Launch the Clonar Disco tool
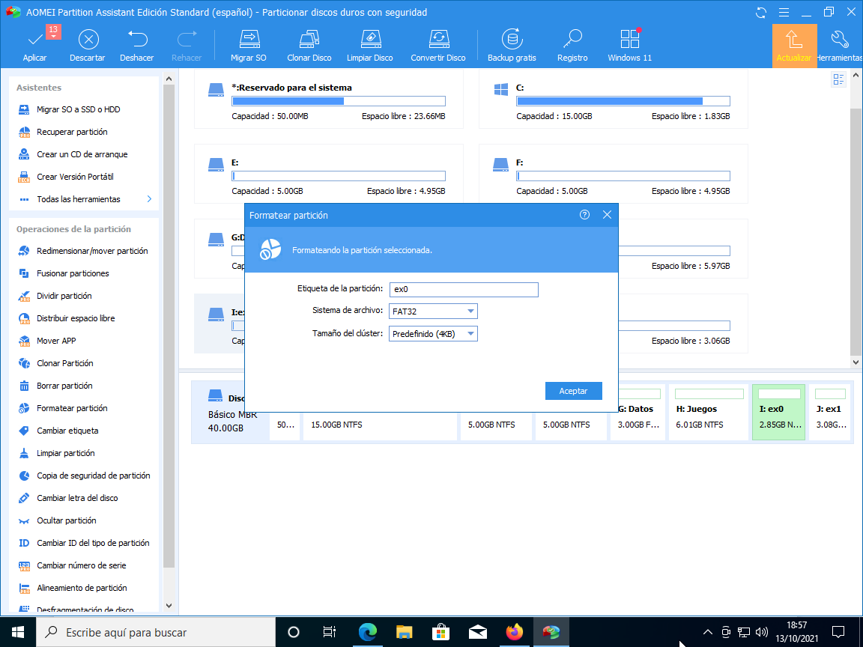The image size is (863, 647). 309,46
